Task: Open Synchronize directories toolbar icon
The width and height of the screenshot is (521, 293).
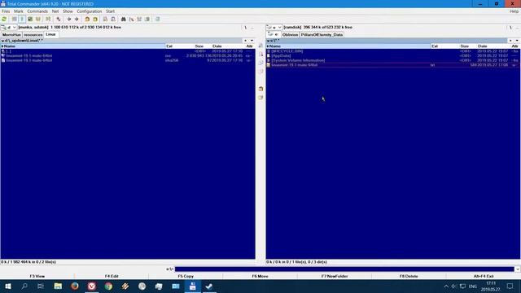Action: (139, 20)
